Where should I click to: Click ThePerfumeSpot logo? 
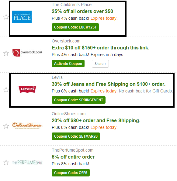click(27, 163)
